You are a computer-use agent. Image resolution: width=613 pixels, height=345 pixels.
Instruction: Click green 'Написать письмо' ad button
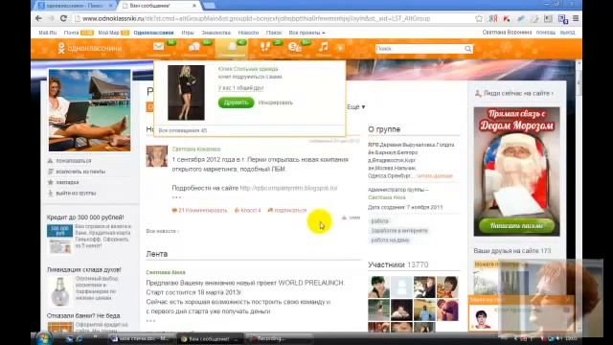click(x=516, y=226)
